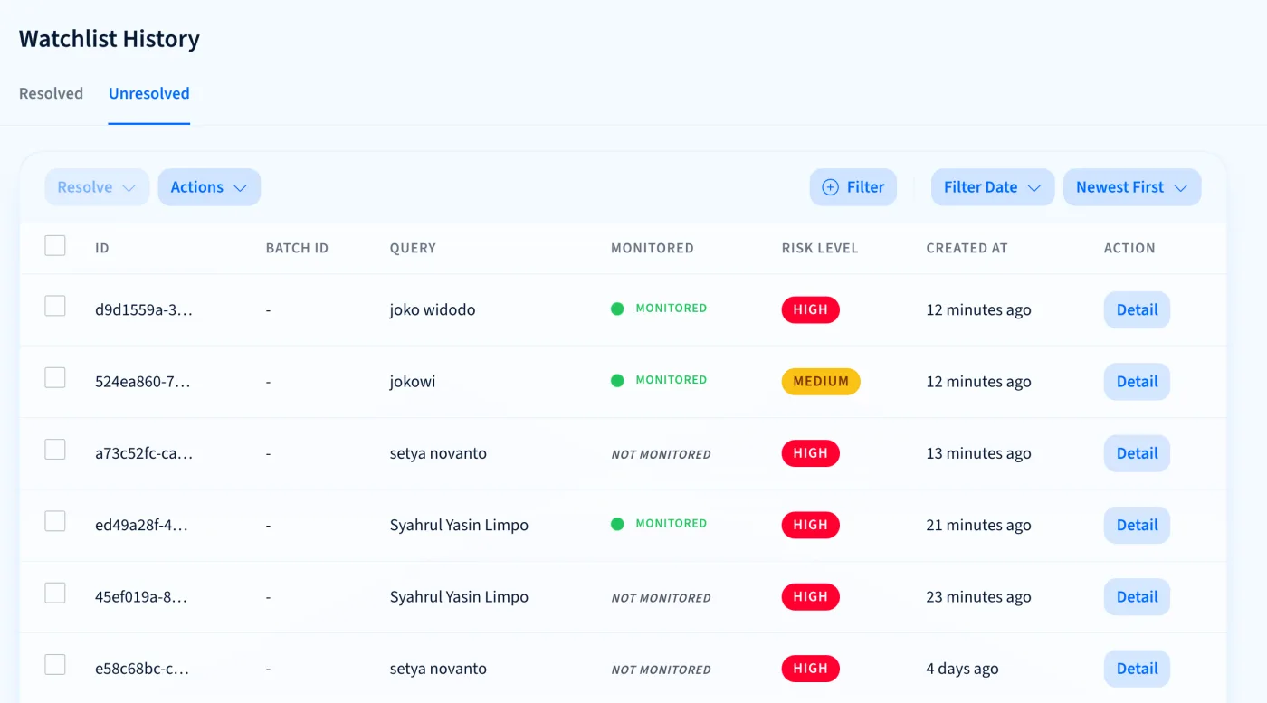Click green monitored status dot for joko widodo
1267x703 pixels.
click(617, 309)
